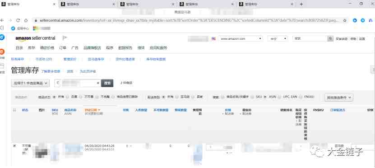Viewport: 375px width, 168px height.
Task: Open the 中文 language dropdown
Action: pyautogui.click(x=278, y=38)
